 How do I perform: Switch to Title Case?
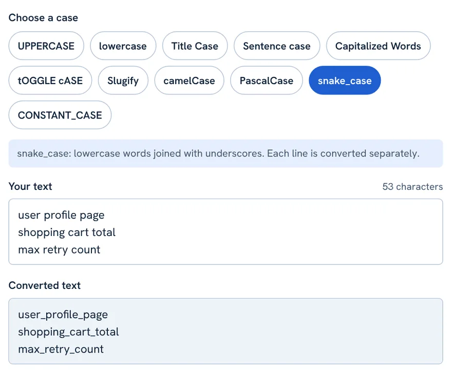tap(195, 46)
